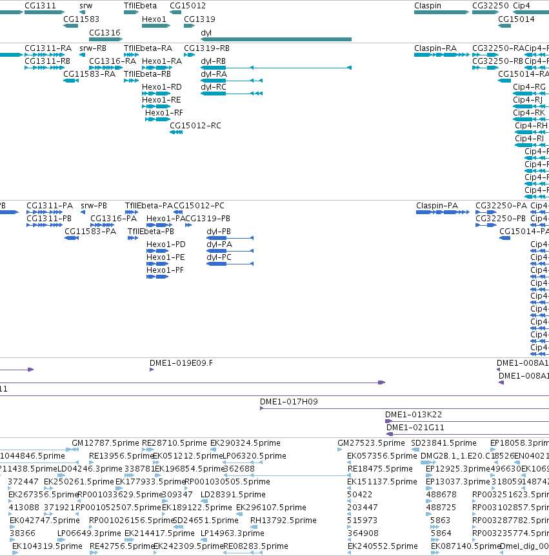This screenshot has height=556, width=549.
Task: Select protein Hexo1-PF
Action: [x=165, y=270]
